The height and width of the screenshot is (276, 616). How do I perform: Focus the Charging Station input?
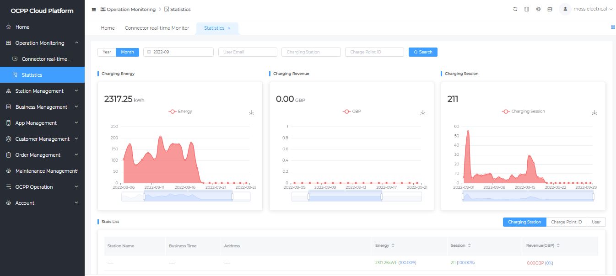coord(311,52)
